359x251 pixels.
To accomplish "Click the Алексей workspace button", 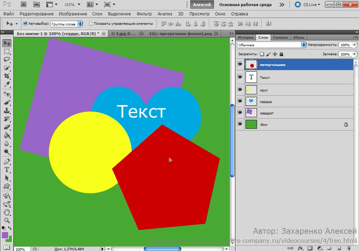I will (202, 5).
